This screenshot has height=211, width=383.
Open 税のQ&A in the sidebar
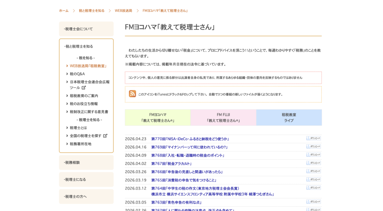[77, 74]
